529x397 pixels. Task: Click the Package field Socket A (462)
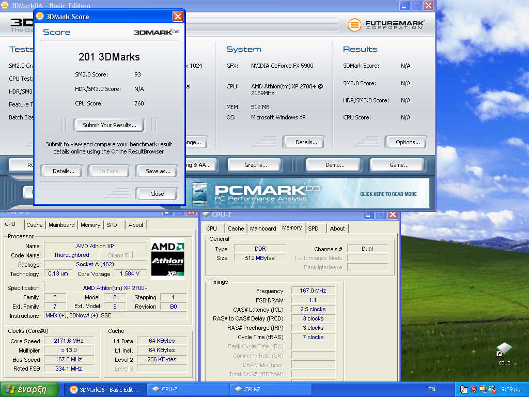(x=95, y=264)
